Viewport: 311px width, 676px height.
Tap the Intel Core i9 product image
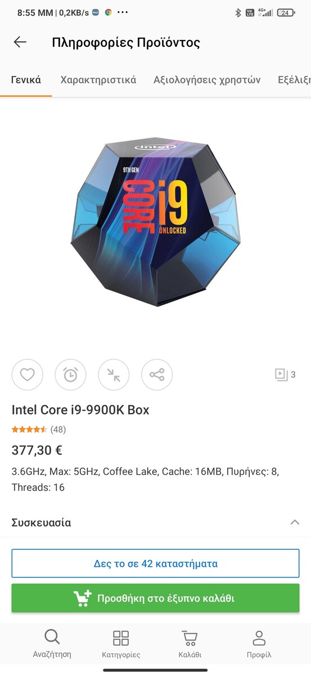click(x=155, y=223)
